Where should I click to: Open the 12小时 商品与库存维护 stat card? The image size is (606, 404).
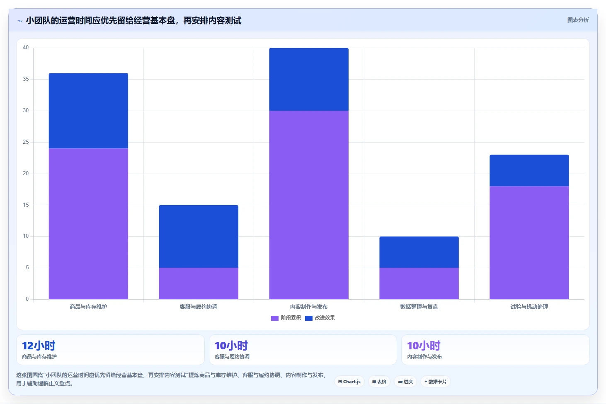click(x=110, y=350)
